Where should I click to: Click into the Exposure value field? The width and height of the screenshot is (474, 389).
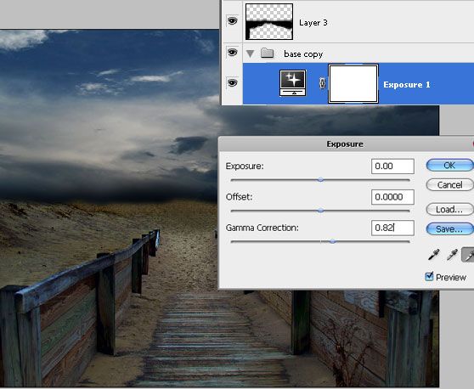(392, 166)
